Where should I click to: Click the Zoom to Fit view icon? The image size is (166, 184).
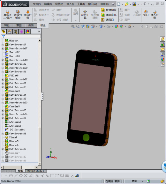coord(73,26)
